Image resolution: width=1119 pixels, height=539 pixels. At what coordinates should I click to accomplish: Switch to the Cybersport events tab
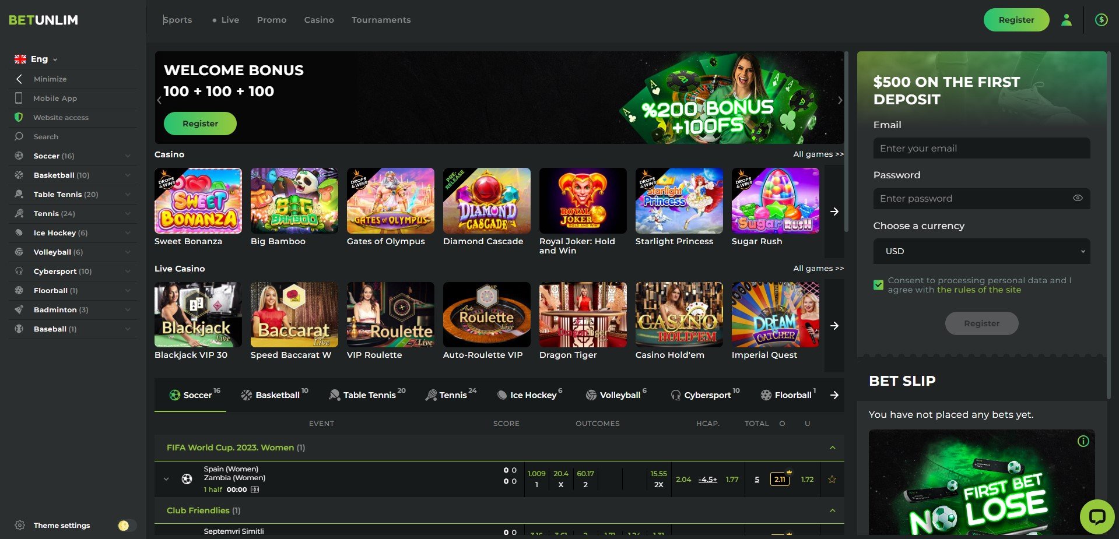coord(705,394)
